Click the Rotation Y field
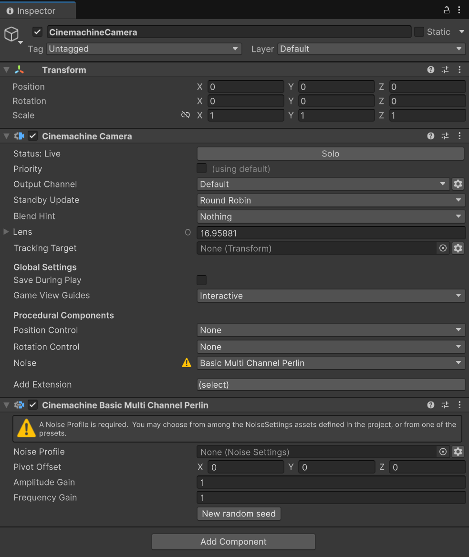This screenshot has width=469, height=557. tap(336, 101)
